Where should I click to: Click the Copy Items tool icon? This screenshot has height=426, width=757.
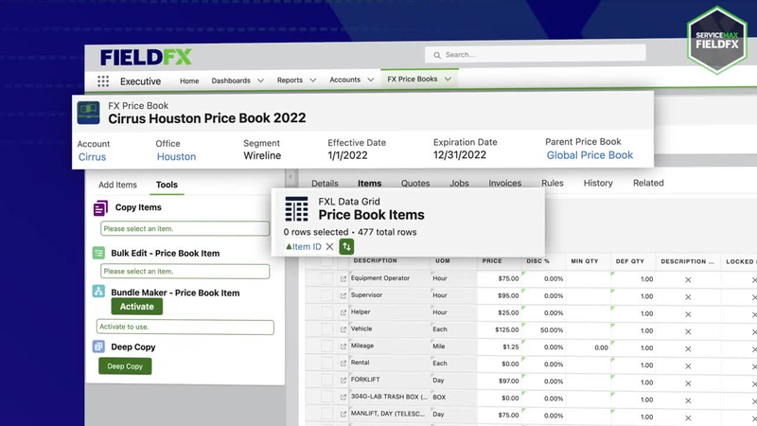(x=100, y=208)
